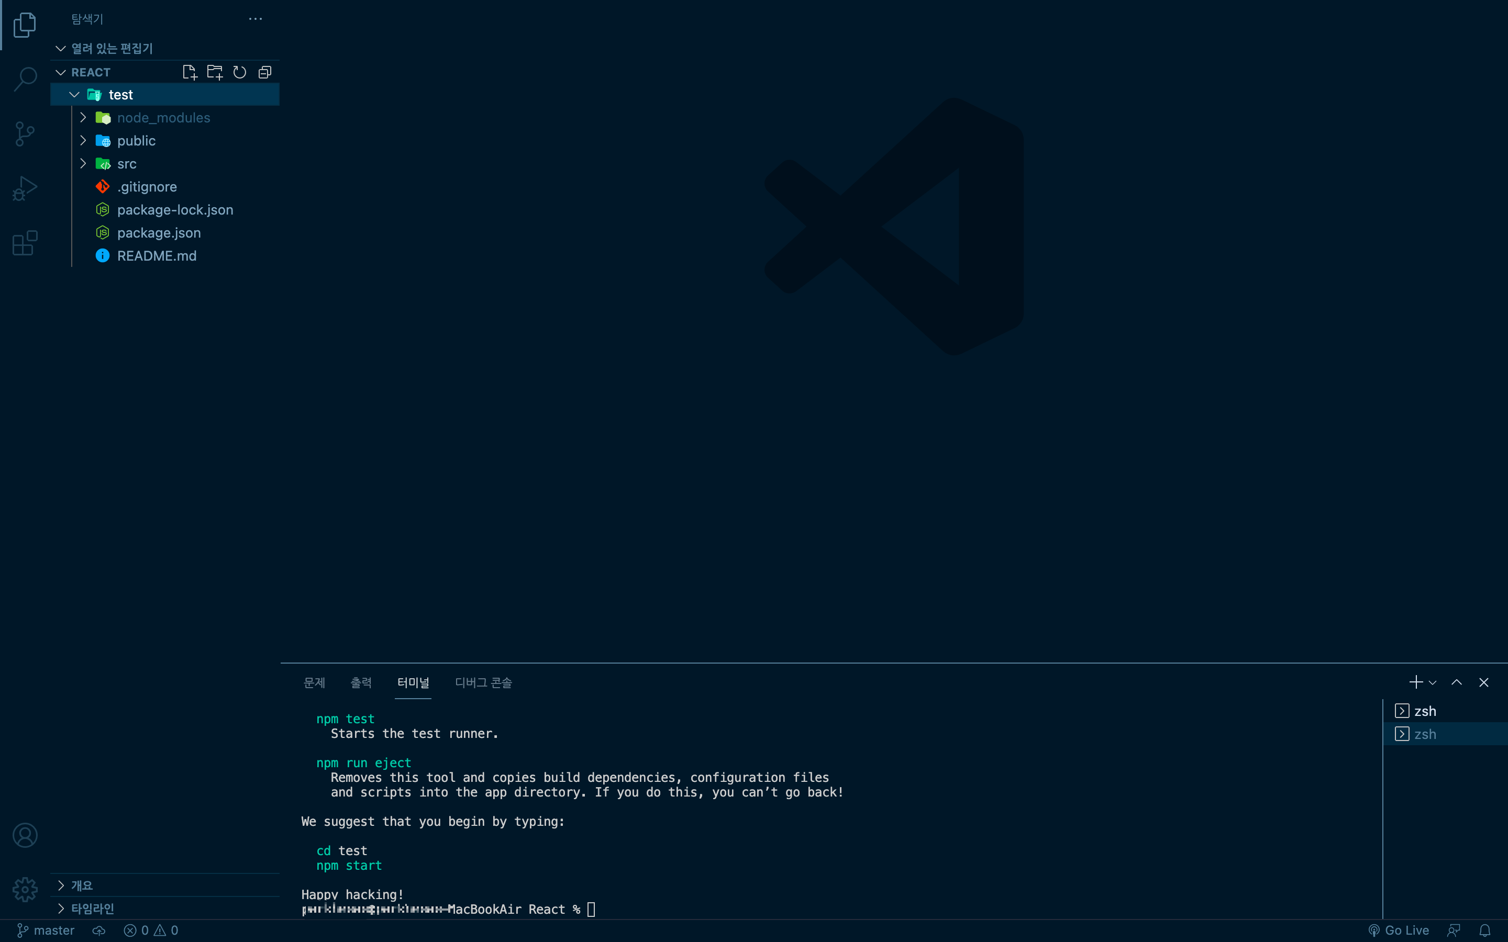1508x942 pixels.
Task: Collapse the Open Editors section (열려 있는 편집기)
Action: 164,48
